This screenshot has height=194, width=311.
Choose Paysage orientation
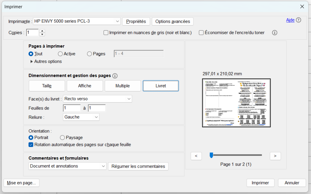tap(62, 138)
